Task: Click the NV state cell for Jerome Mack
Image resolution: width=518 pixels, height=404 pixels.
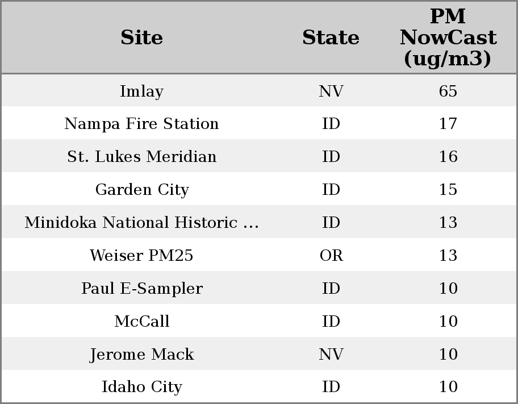Action: point(331,355)
